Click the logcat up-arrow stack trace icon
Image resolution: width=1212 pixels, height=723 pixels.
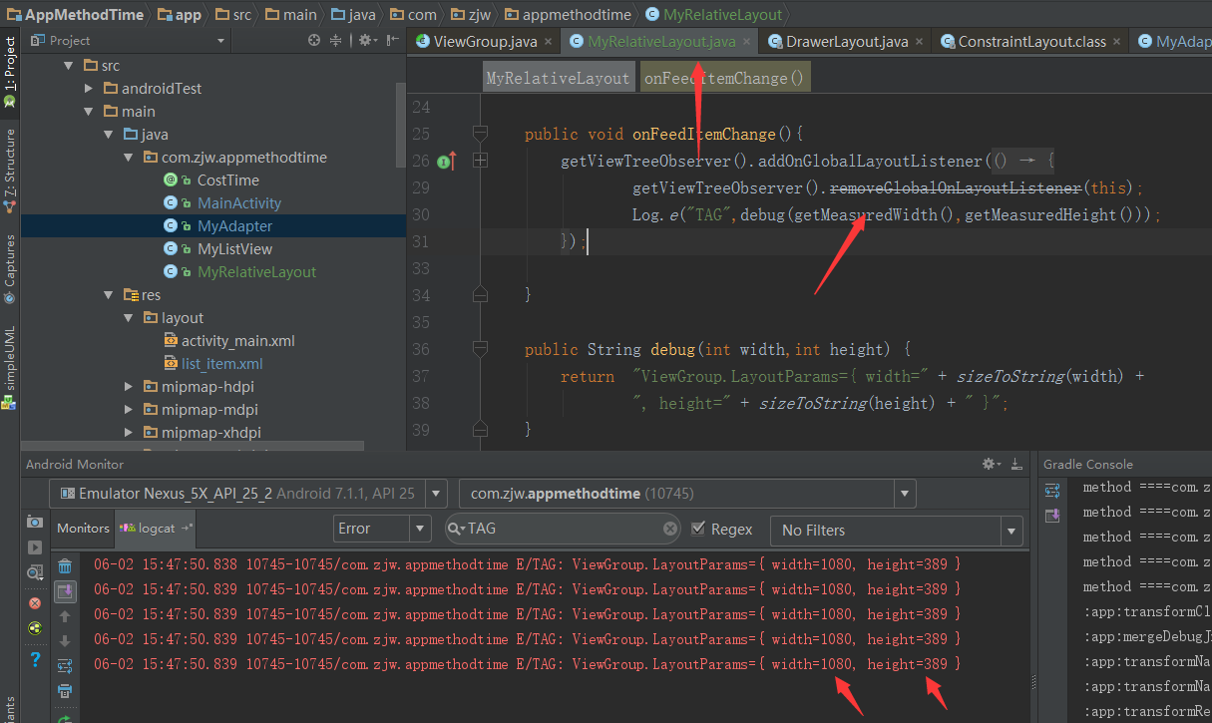[x=65, y=617]
